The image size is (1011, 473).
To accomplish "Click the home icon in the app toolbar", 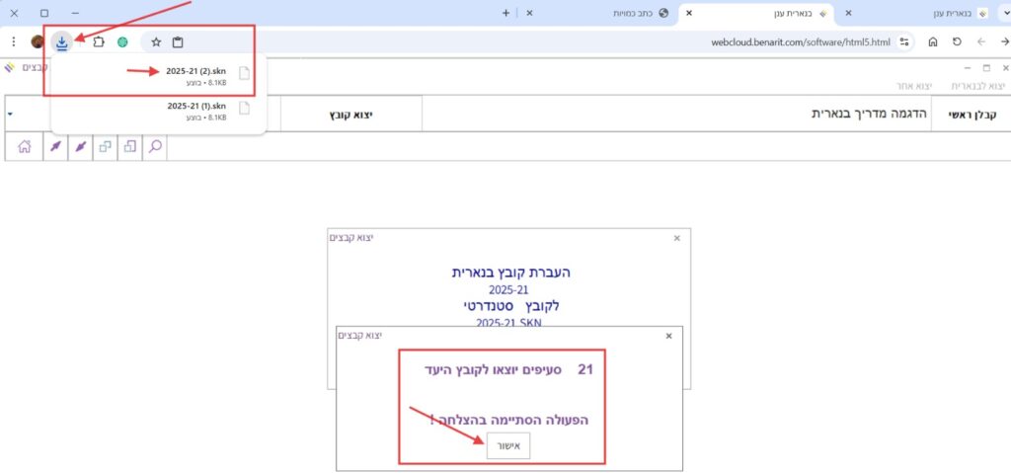I will (x=25, y=147).
